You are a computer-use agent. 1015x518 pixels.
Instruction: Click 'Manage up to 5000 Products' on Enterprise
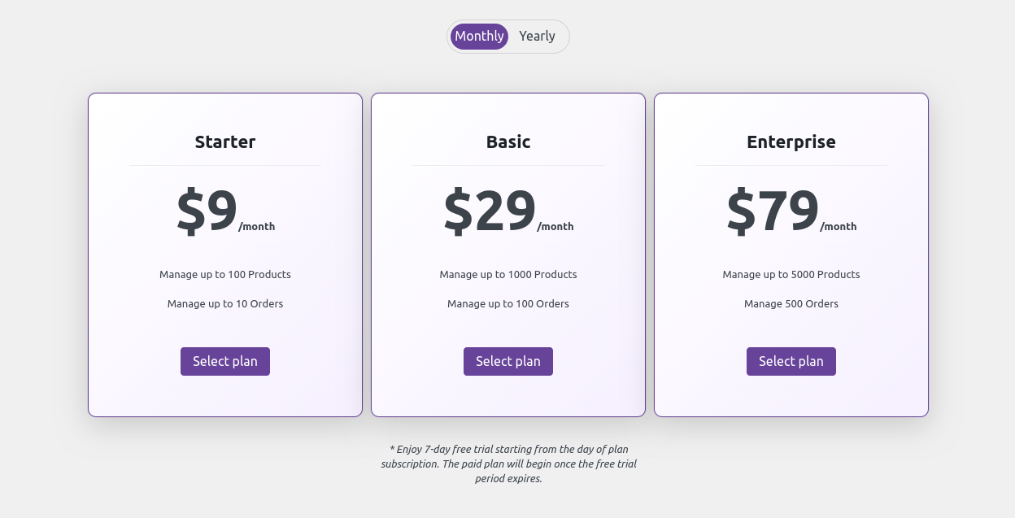tap(791, 274)
